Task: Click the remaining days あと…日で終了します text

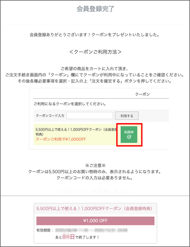Action: pyautogui.click(x=77, y=237)
